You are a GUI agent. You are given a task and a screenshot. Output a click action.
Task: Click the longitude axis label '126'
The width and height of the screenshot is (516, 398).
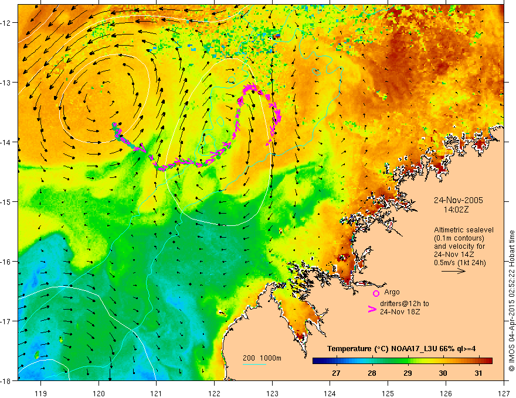coord(446,394)
